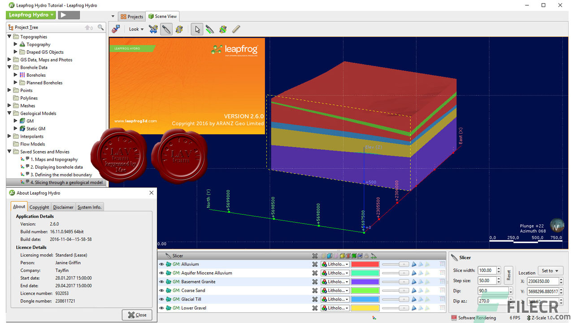
Task: Select Planned Boreholes in project tree
Action: coord(44,83)
